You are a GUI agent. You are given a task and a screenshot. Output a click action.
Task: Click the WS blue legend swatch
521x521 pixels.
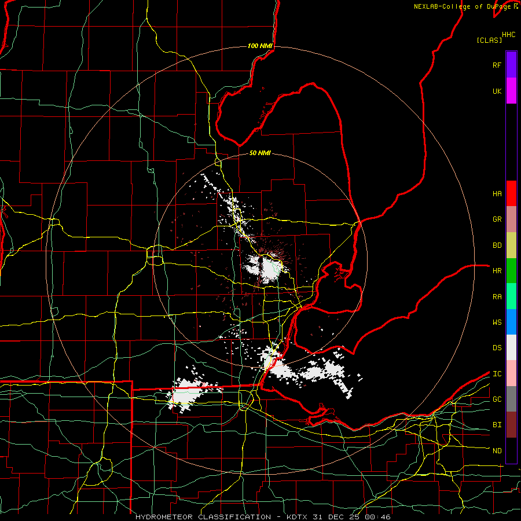click(x=511, y=322)
